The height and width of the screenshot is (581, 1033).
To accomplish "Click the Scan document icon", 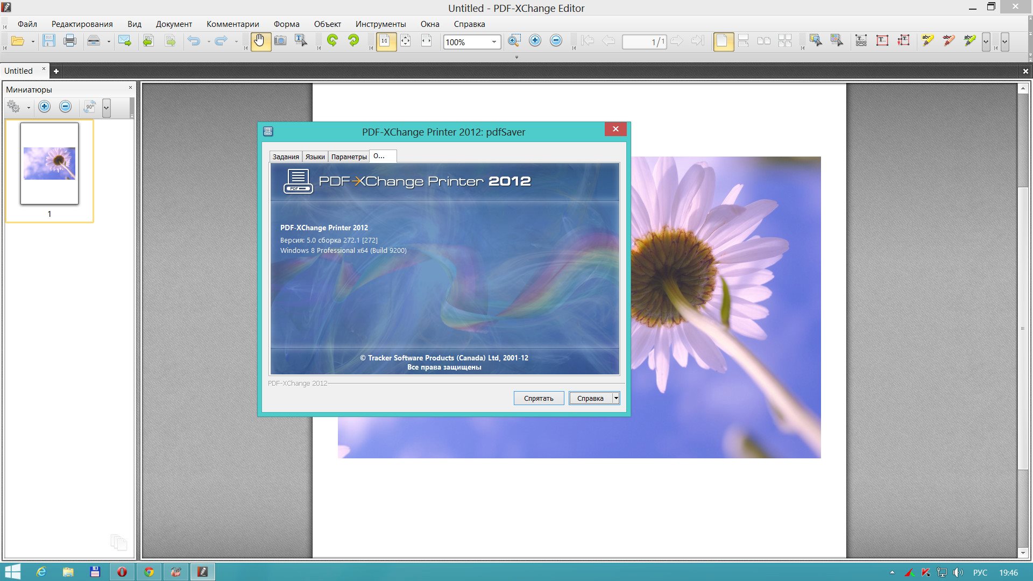I will (x=94, y=41).
